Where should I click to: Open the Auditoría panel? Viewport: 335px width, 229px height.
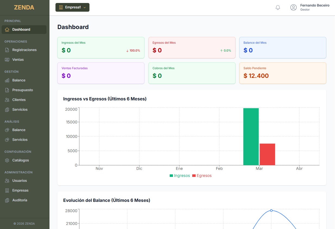tap(20, 200)
